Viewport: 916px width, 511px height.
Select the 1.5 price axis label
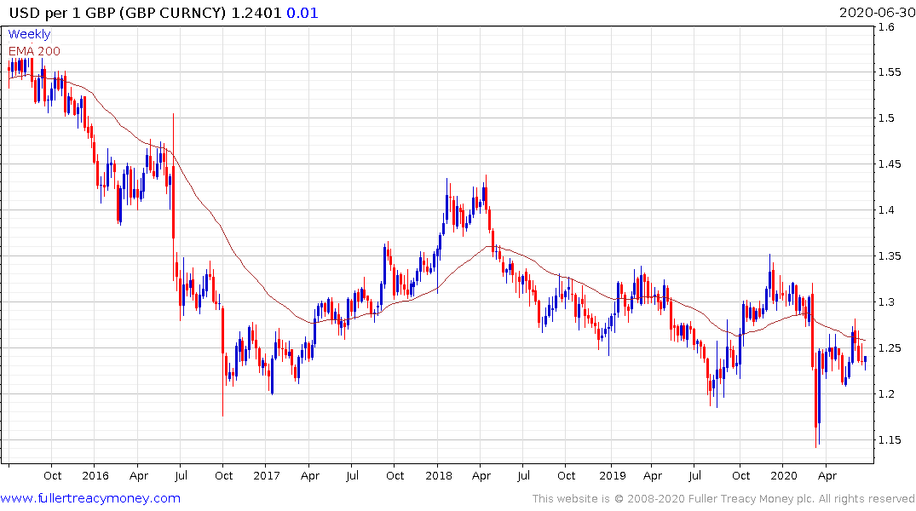886,118
